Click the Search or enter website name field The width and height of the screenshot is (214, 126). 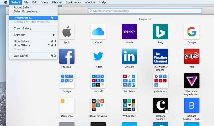(x=145, y=11)
